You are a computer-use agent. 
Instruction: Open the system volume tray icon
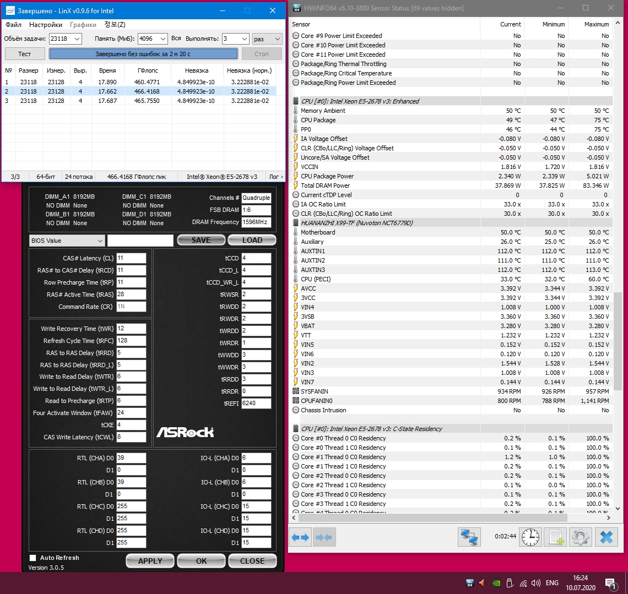tap(535, 583)
